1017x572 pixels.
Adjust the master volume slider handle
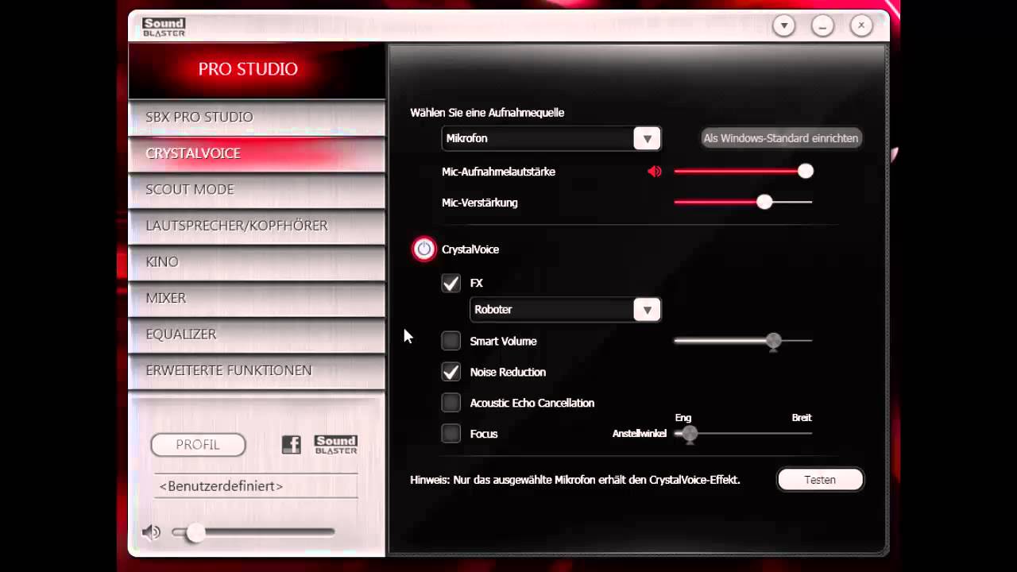195,533
